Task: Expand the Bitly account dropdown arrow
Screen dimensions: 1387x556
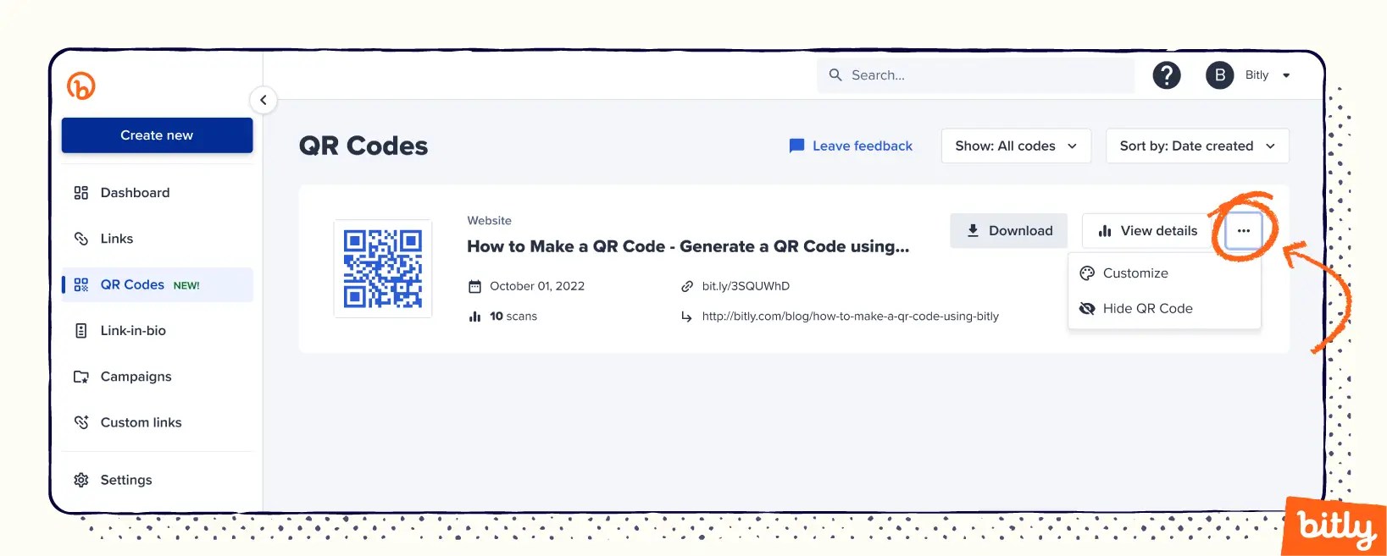Action: pyautogui.click(x=1286, y=75)
